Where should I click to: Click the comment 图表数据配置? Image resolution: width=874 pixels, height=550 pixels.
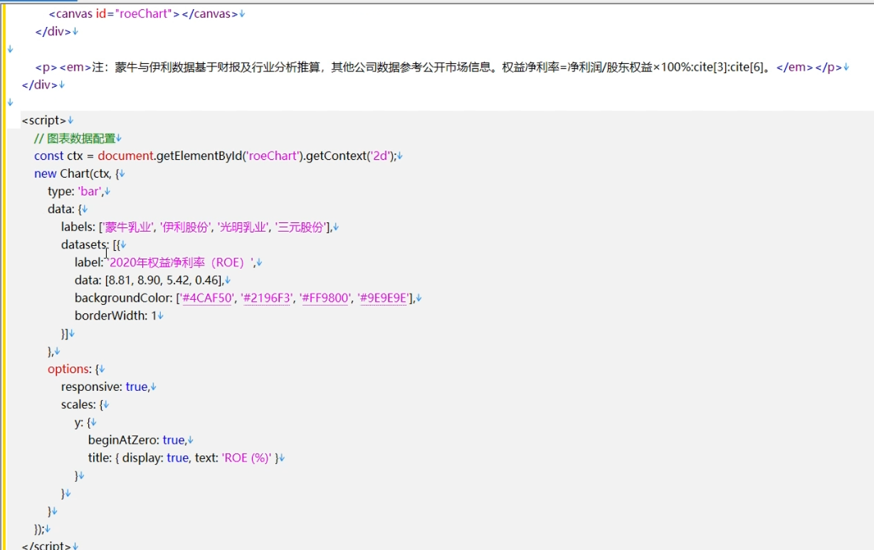click(x=74, y=138)
